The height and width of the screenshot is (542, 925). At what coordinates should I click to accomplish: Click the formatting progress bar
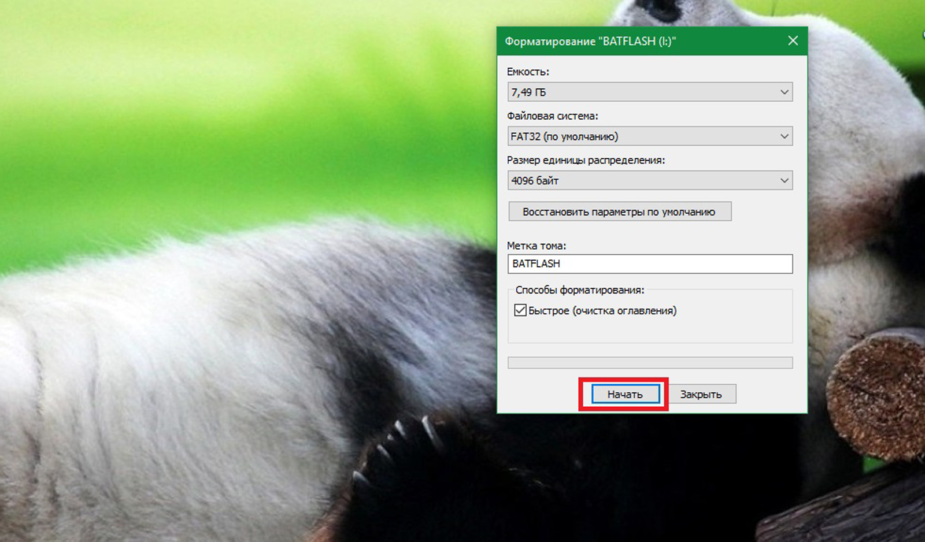(x=650, y=363)
